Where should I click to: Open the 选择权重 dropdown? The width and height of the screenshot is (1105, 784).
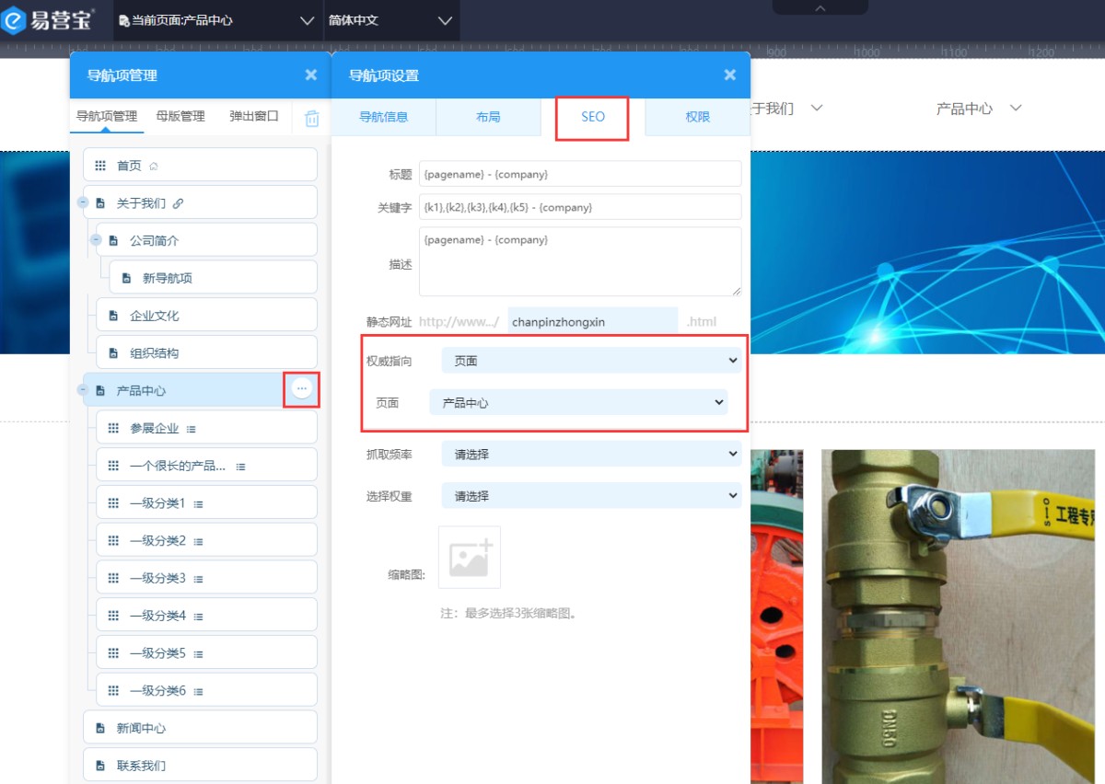591,495
